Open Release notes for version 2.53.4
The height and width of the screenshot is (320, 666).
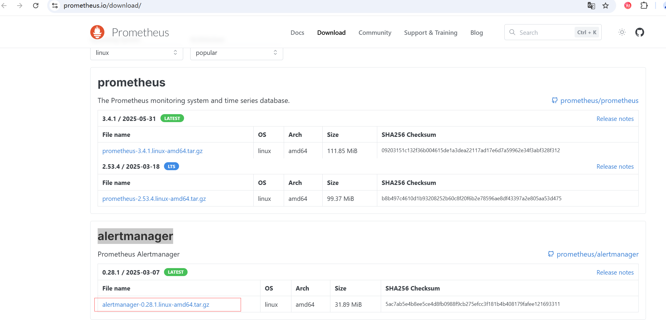[615, 167]
